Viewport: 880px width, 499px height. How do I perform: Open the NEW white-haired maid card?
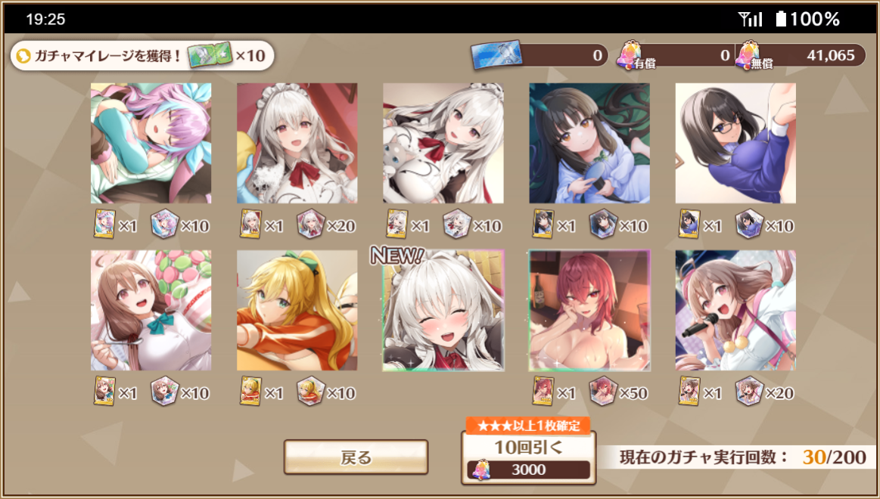click(x=443, y=311)
